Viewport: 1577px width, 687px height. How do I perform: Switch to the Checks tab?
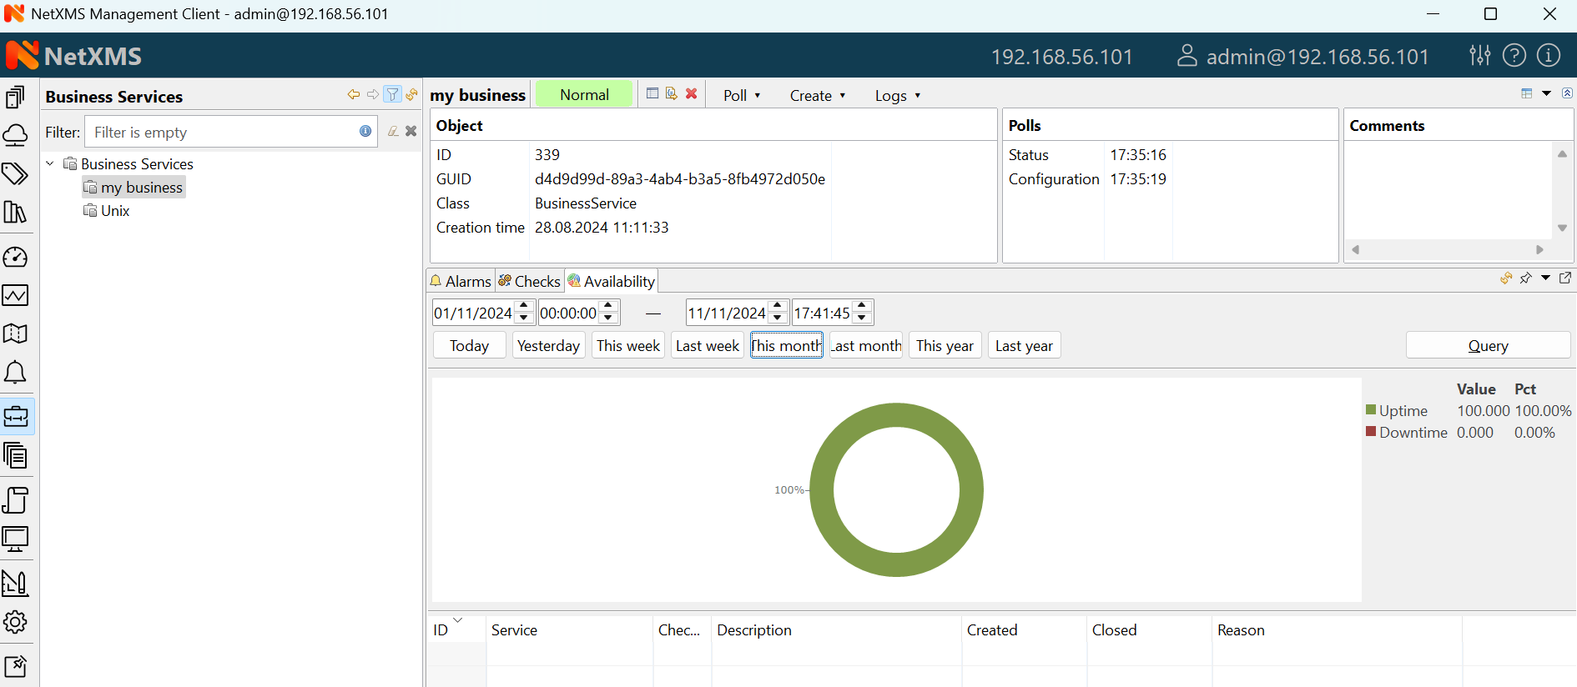530,282
